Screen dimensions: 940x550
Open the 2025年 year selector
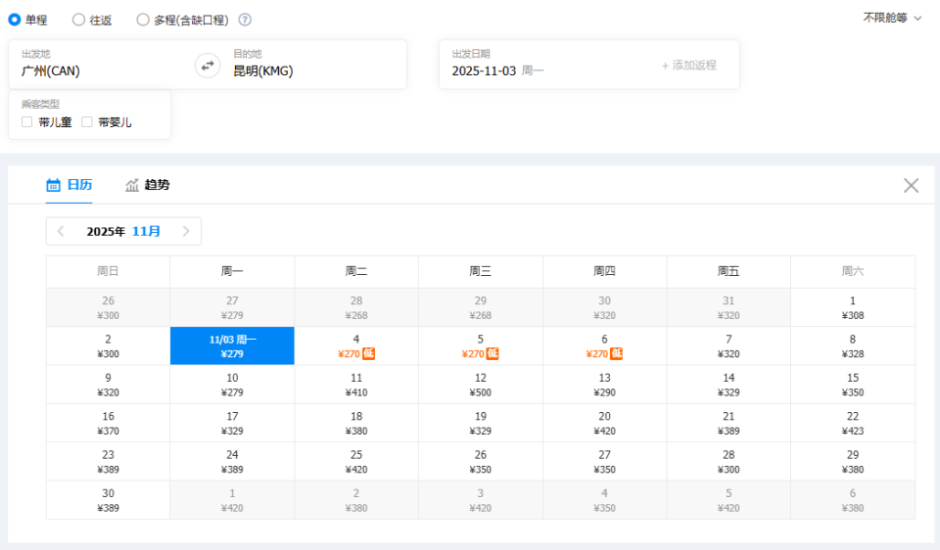[x=106, y=231]
